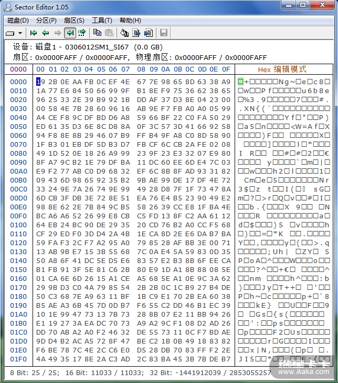Viewport: 338px width, 383px height.
Task: Click the greyed-out paste icon
Action: coord(109,33)
